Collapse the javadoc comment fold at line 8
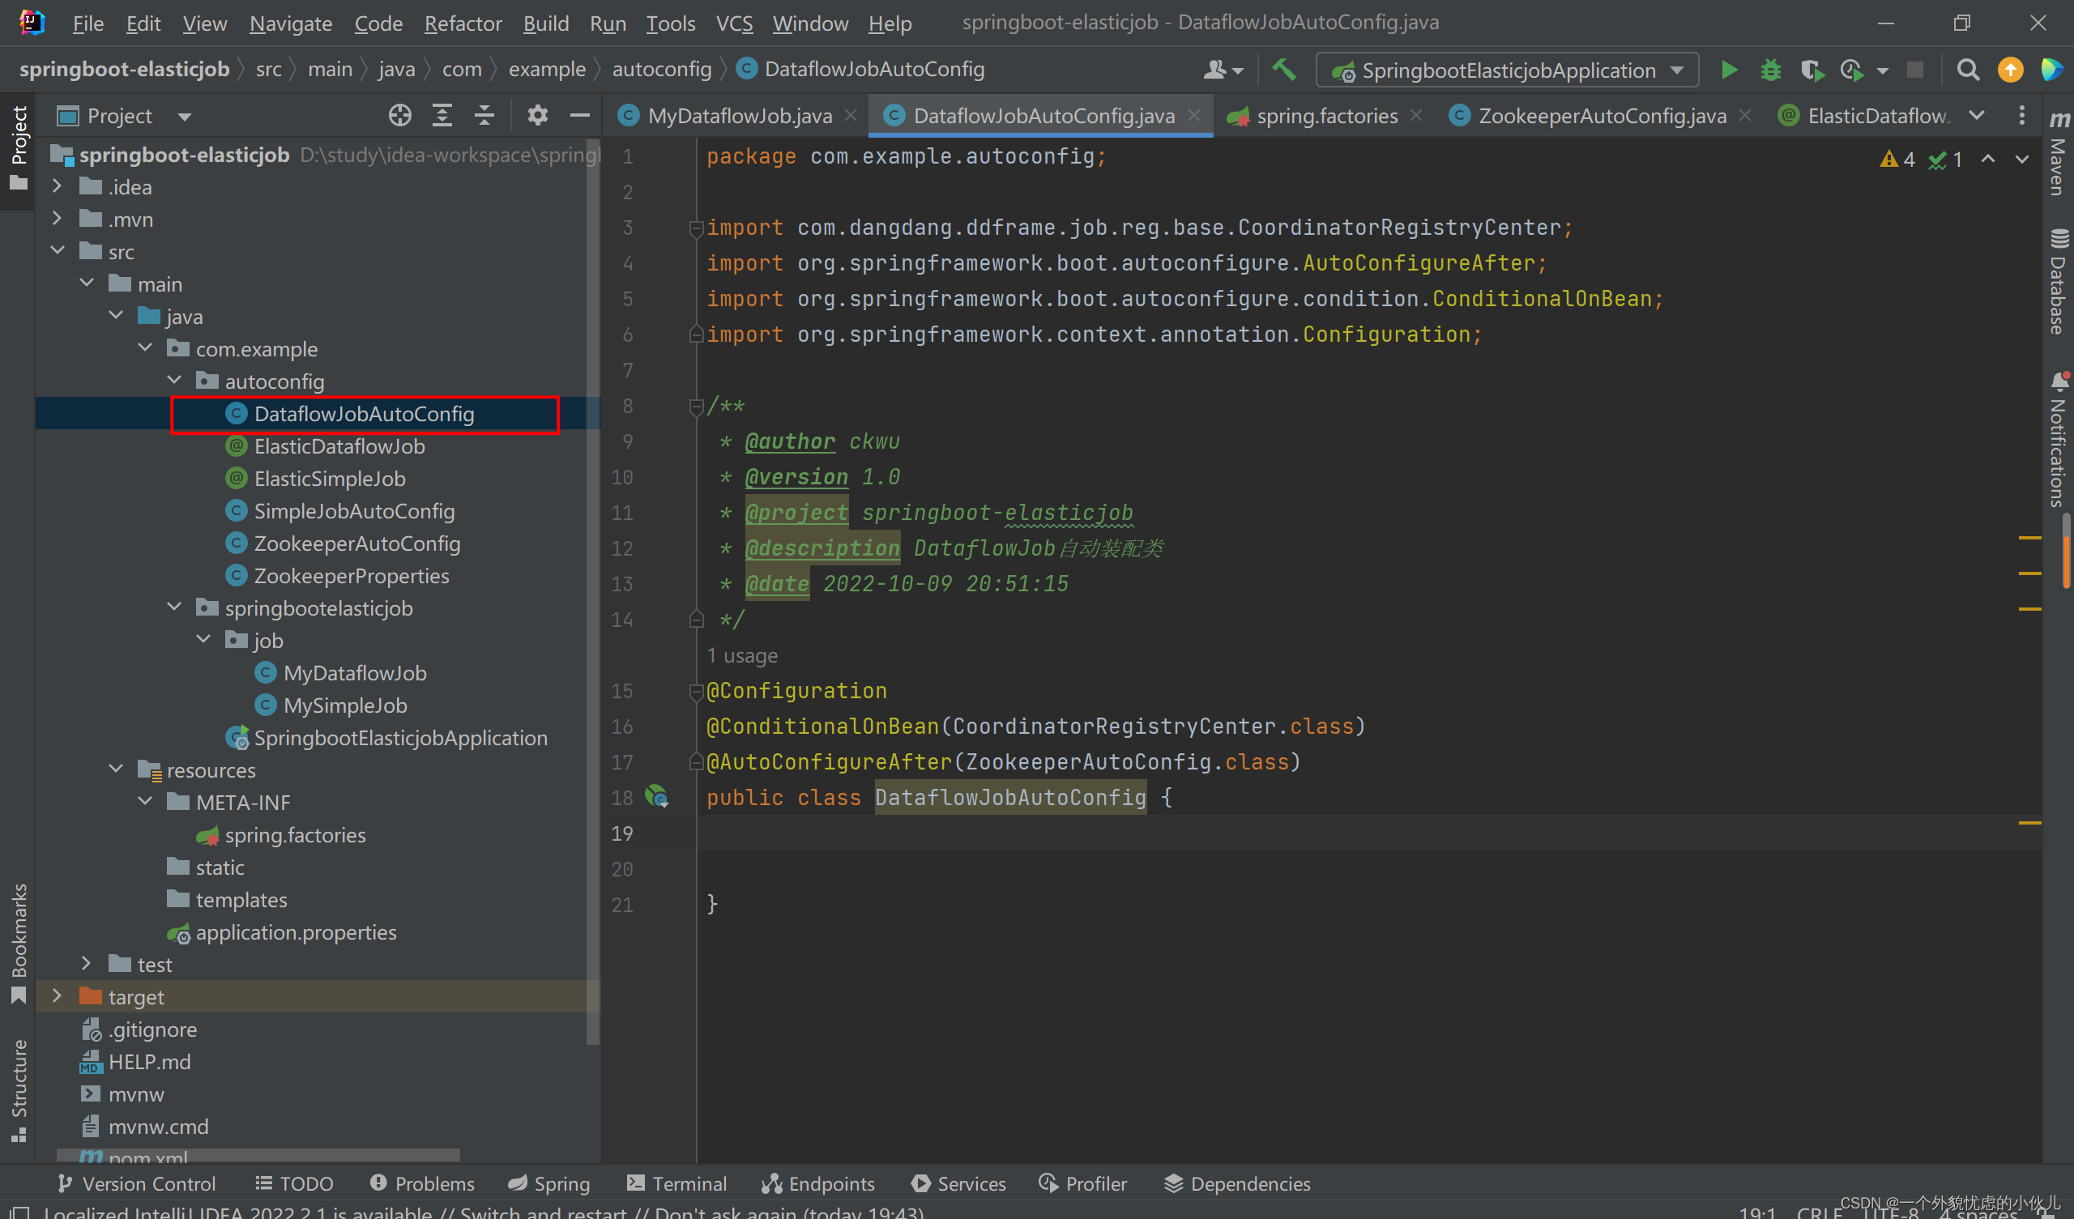The image size is (2074, 1219). [695, 406]
